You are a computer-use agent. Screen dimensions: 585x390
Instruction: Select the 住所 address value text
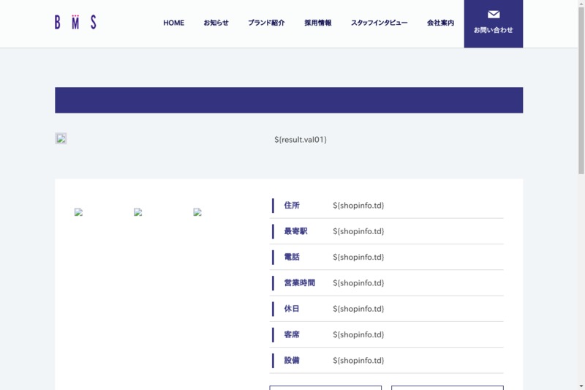tap(358, 206)
